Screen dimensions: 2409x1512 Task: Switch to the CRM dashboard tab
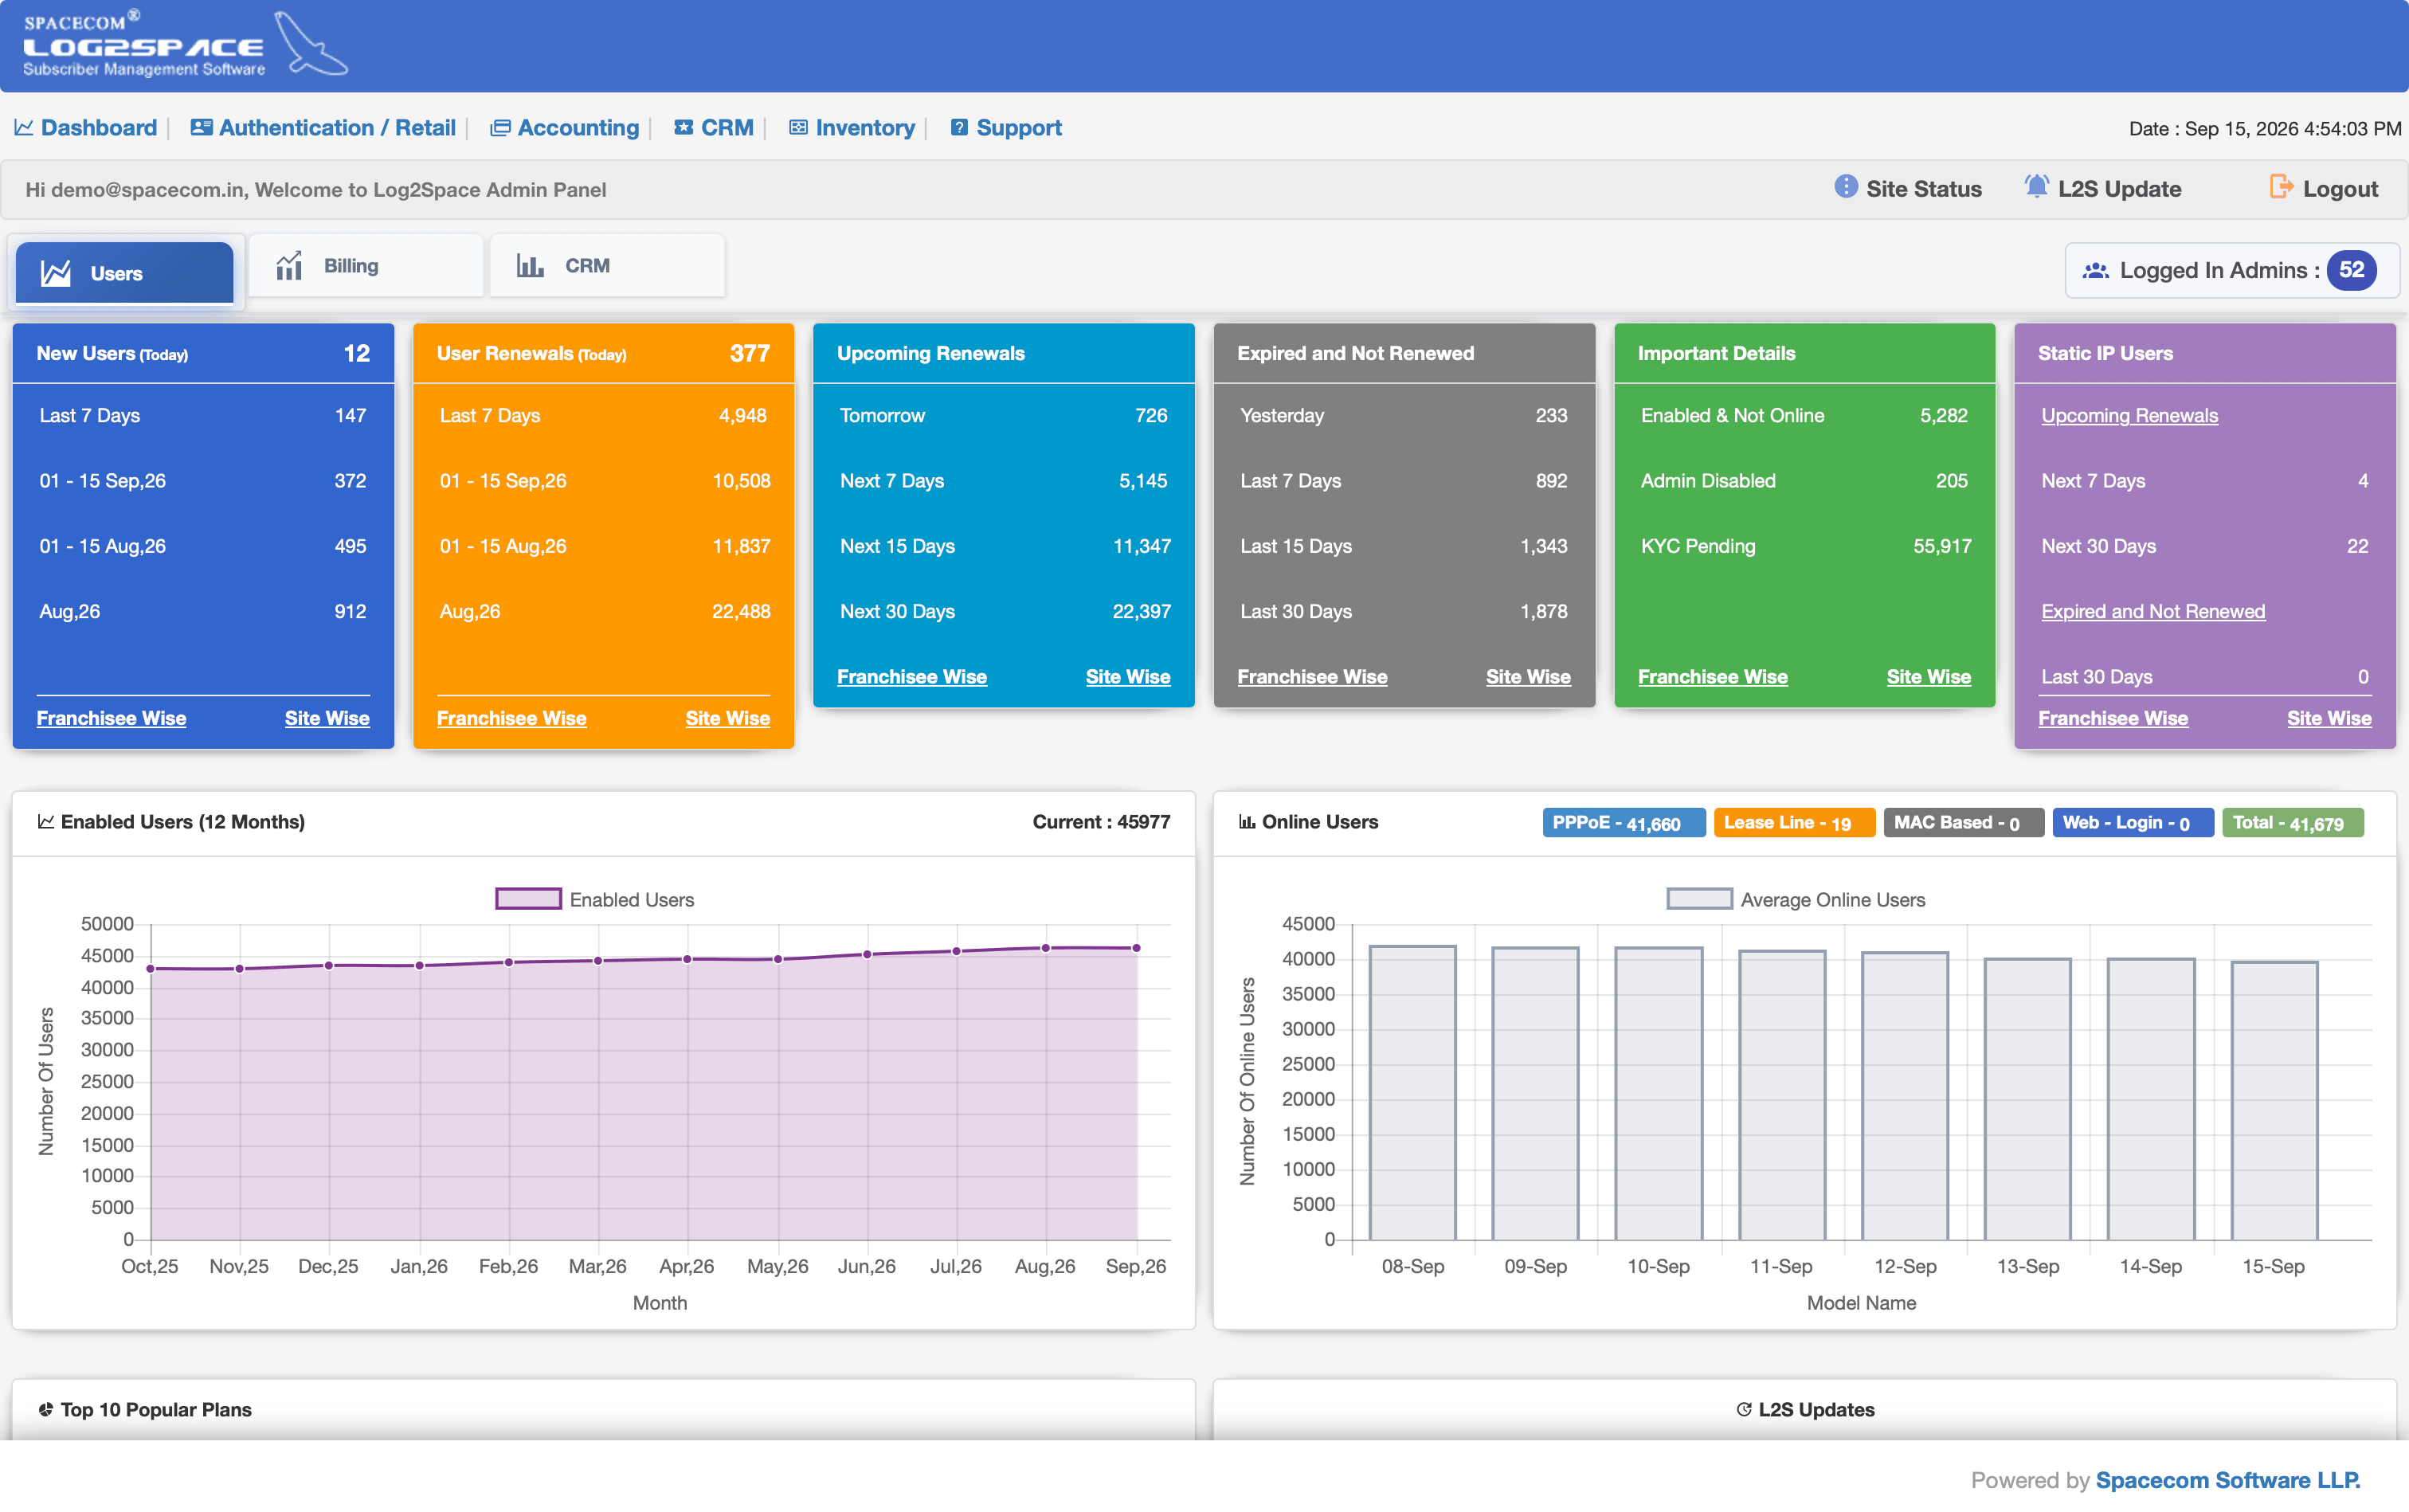[607, 266]
